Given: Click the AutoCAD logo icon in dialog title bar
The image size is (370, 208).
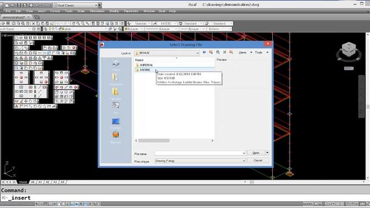Looking at the screenshot, I should (102, 44).
